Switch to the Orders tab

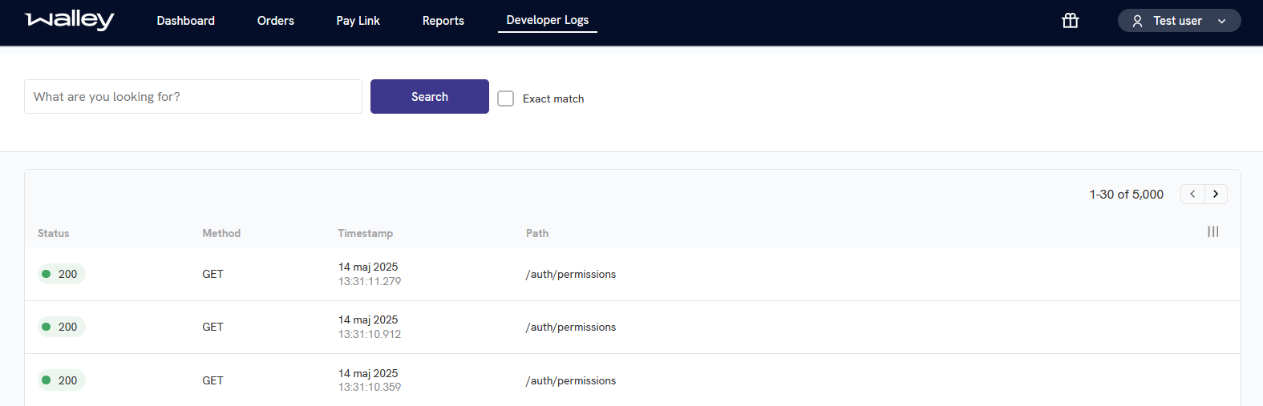275,21
